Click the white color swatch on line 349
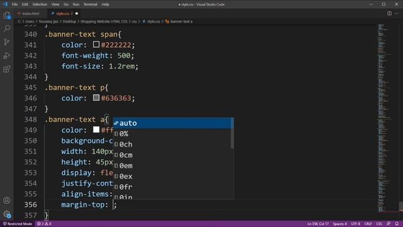The width and height of the screenshot is (403, 227). point(96,130)
